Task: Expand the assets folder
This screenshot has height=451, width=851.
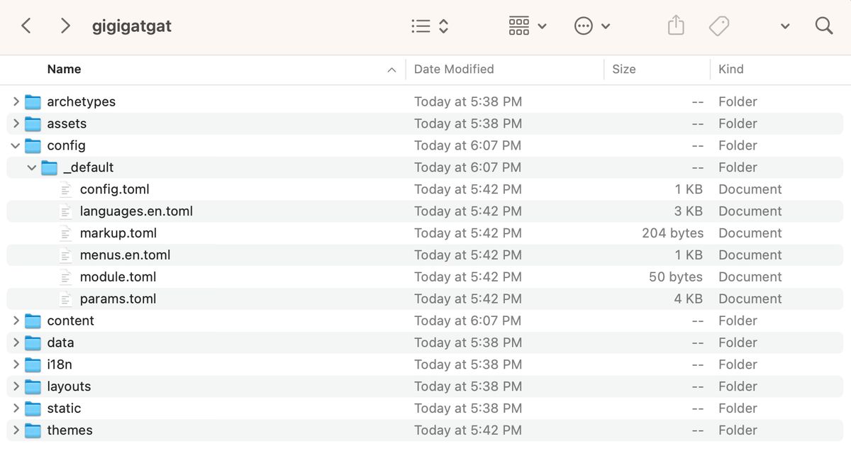Action: [16, 124]
